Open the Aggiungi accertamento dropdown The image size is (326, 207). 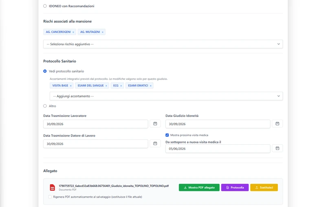[x=166, y=96]
